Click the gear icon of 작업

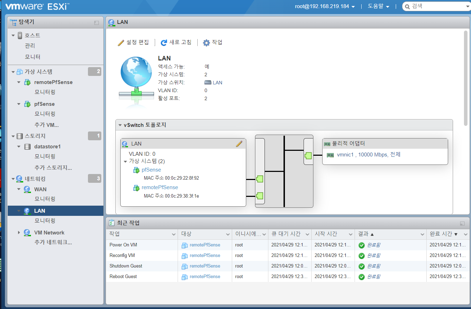point(206,43)
